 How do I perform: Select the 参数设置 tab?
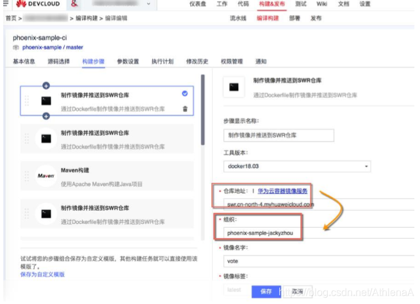point(128,61)
